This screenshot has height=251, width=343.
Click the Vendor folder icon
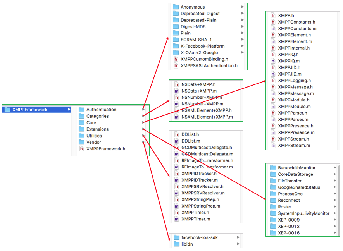(x=82, y=142)
